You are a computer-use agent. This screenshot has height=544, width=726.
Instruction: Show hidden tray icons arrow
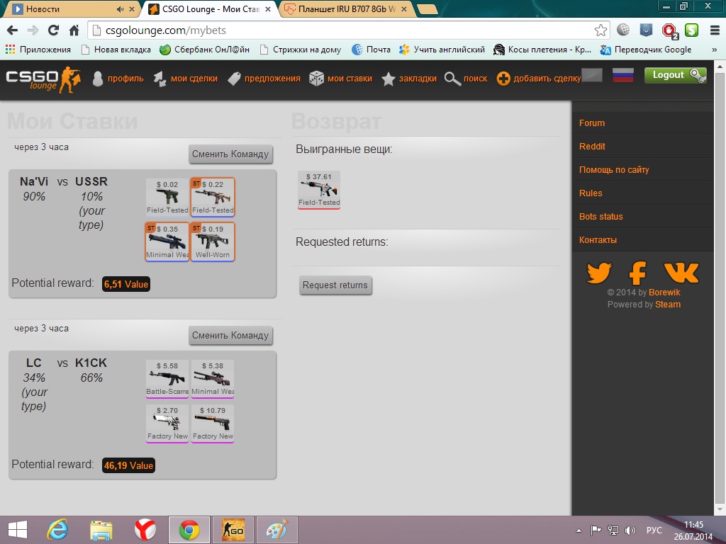click(579, 531)
